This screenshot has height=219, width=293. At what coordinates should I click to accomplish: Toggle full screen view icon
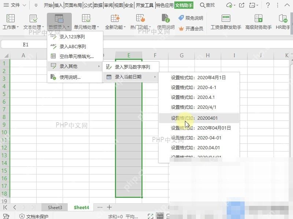pos(151,216)
